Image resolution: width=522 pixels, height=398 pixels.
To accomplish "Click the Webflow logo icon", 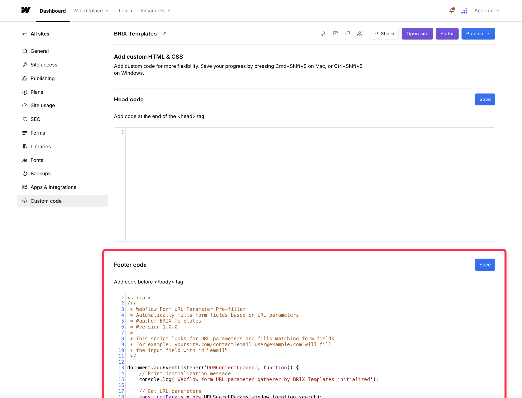I will coord(26,10).
